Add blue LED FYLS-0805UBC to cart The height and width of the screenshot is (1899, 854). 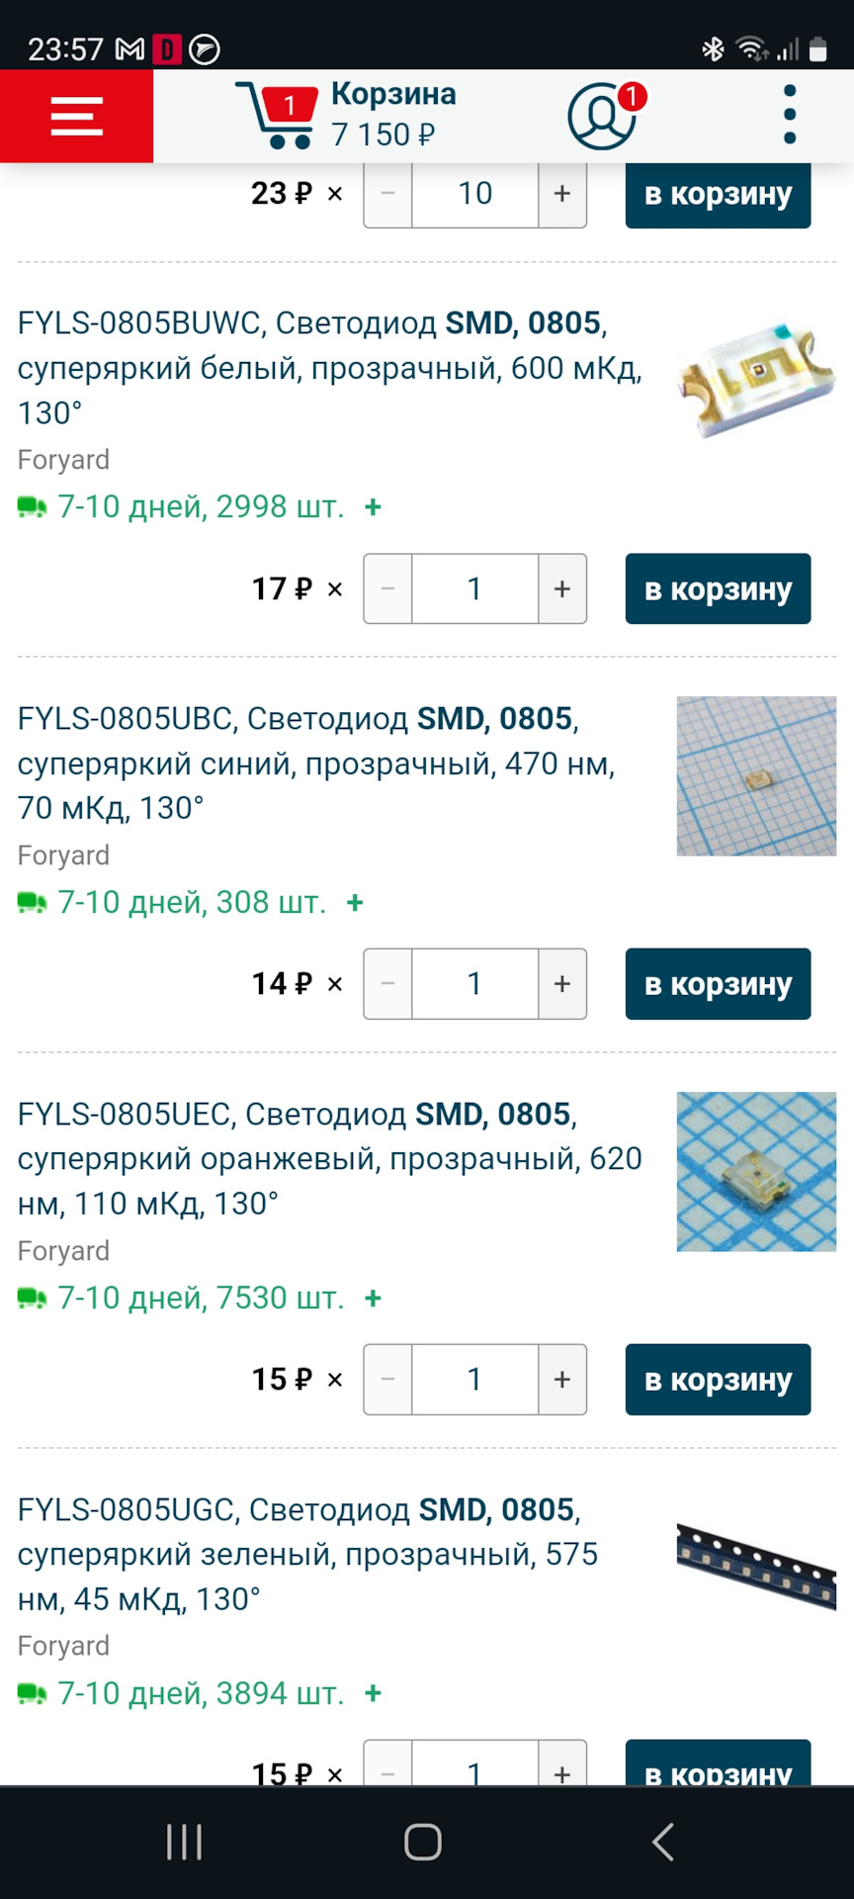717,983
